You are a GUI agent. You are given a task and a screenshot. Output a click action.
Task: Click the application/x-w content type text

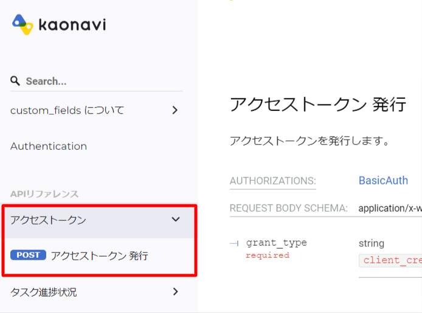click(x=390, y=208)
